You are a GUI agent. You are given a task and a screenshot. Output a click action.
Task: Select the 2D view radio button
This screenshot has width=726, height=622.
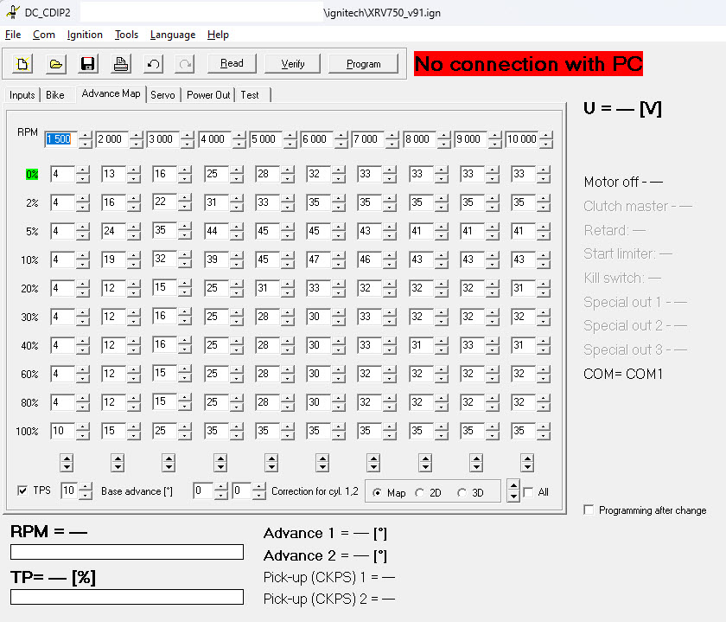(420, 493)
